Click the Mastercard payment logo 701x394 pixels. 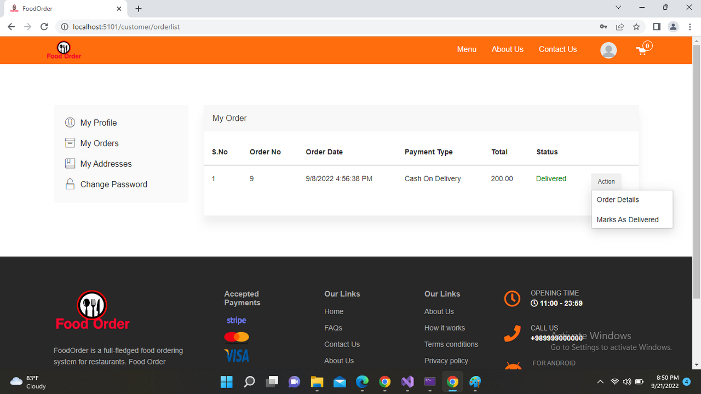coord(237,337)
